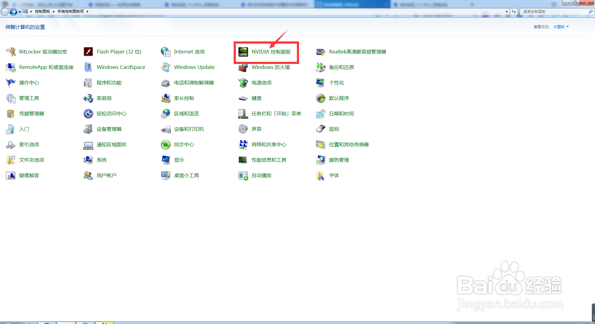595x324 pixels.
Task: Open the 个性化 icon
Action: point(321,83)
